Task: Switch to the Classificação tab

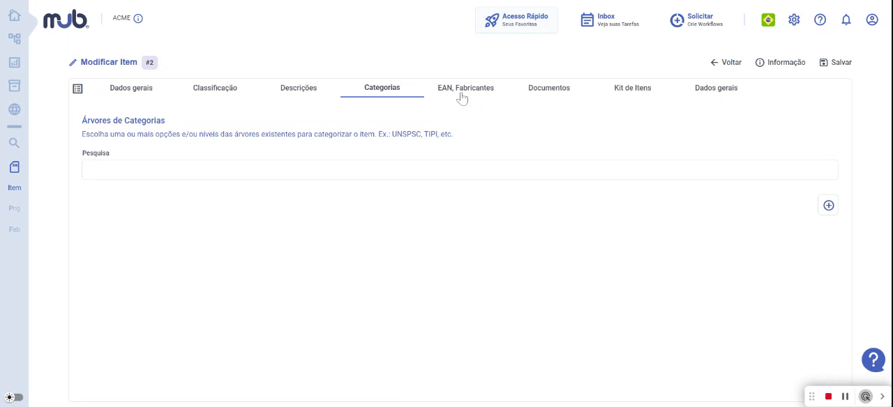Action: (215, 88)
